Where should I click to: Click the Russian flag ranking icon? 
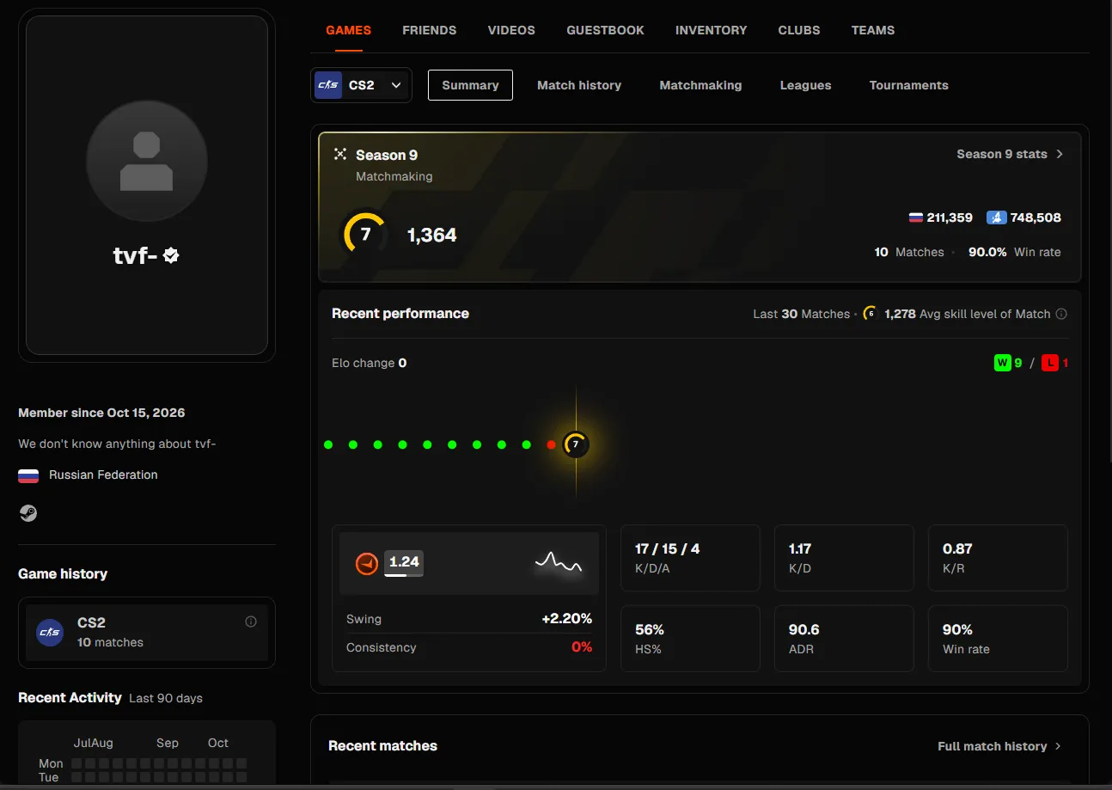point(916,217)
